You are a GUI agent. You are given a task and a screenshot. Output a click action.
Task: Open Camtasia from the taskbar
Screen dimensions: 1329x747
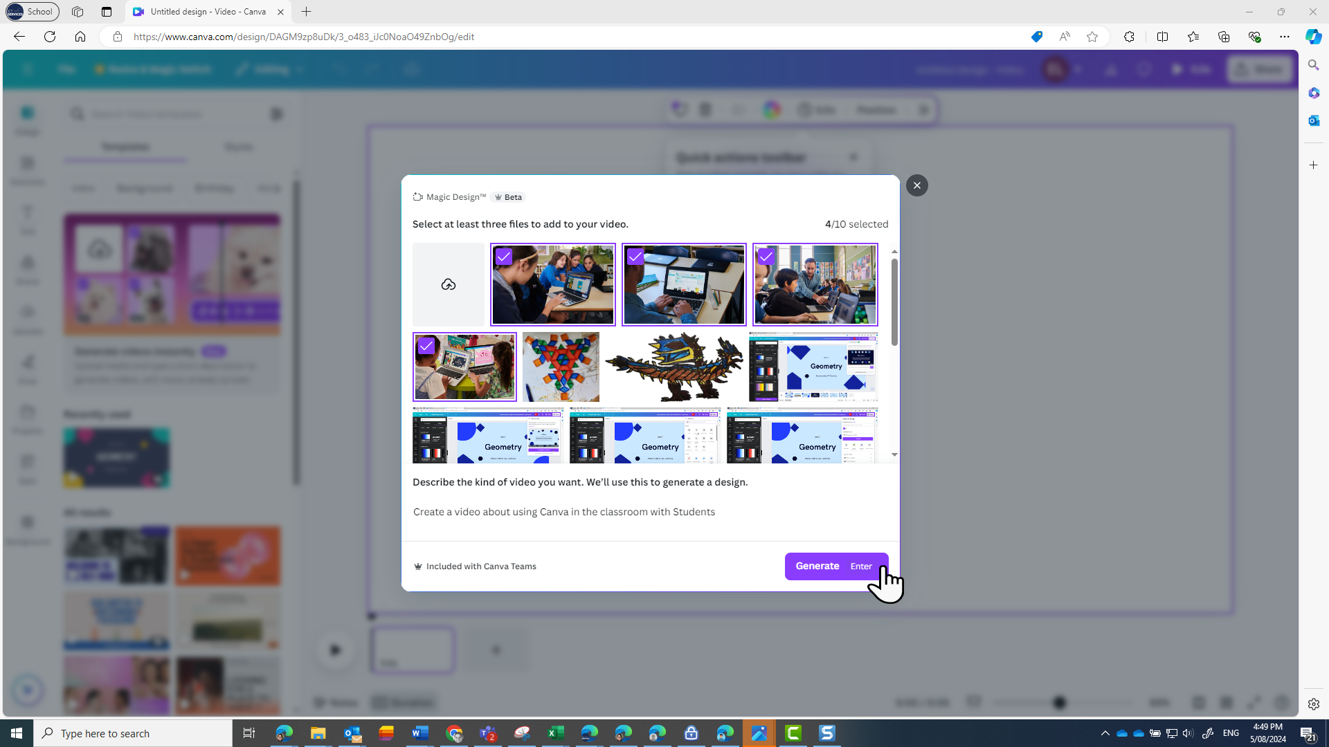click(793, 733)
